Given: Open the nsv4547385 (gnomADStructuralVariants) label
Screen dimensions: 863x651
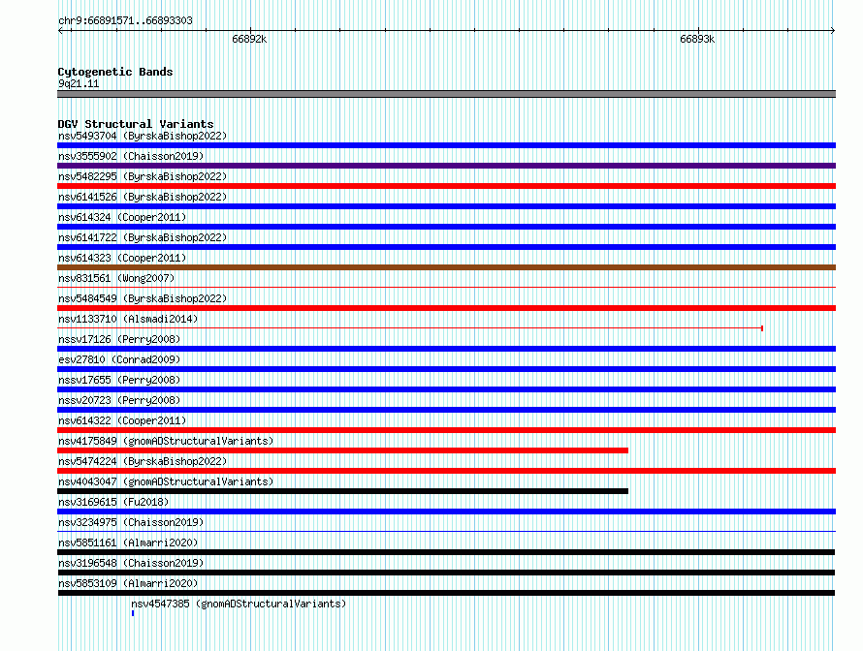Looking at the screenshot, I should pyautogui.click(x=239, y=604).
